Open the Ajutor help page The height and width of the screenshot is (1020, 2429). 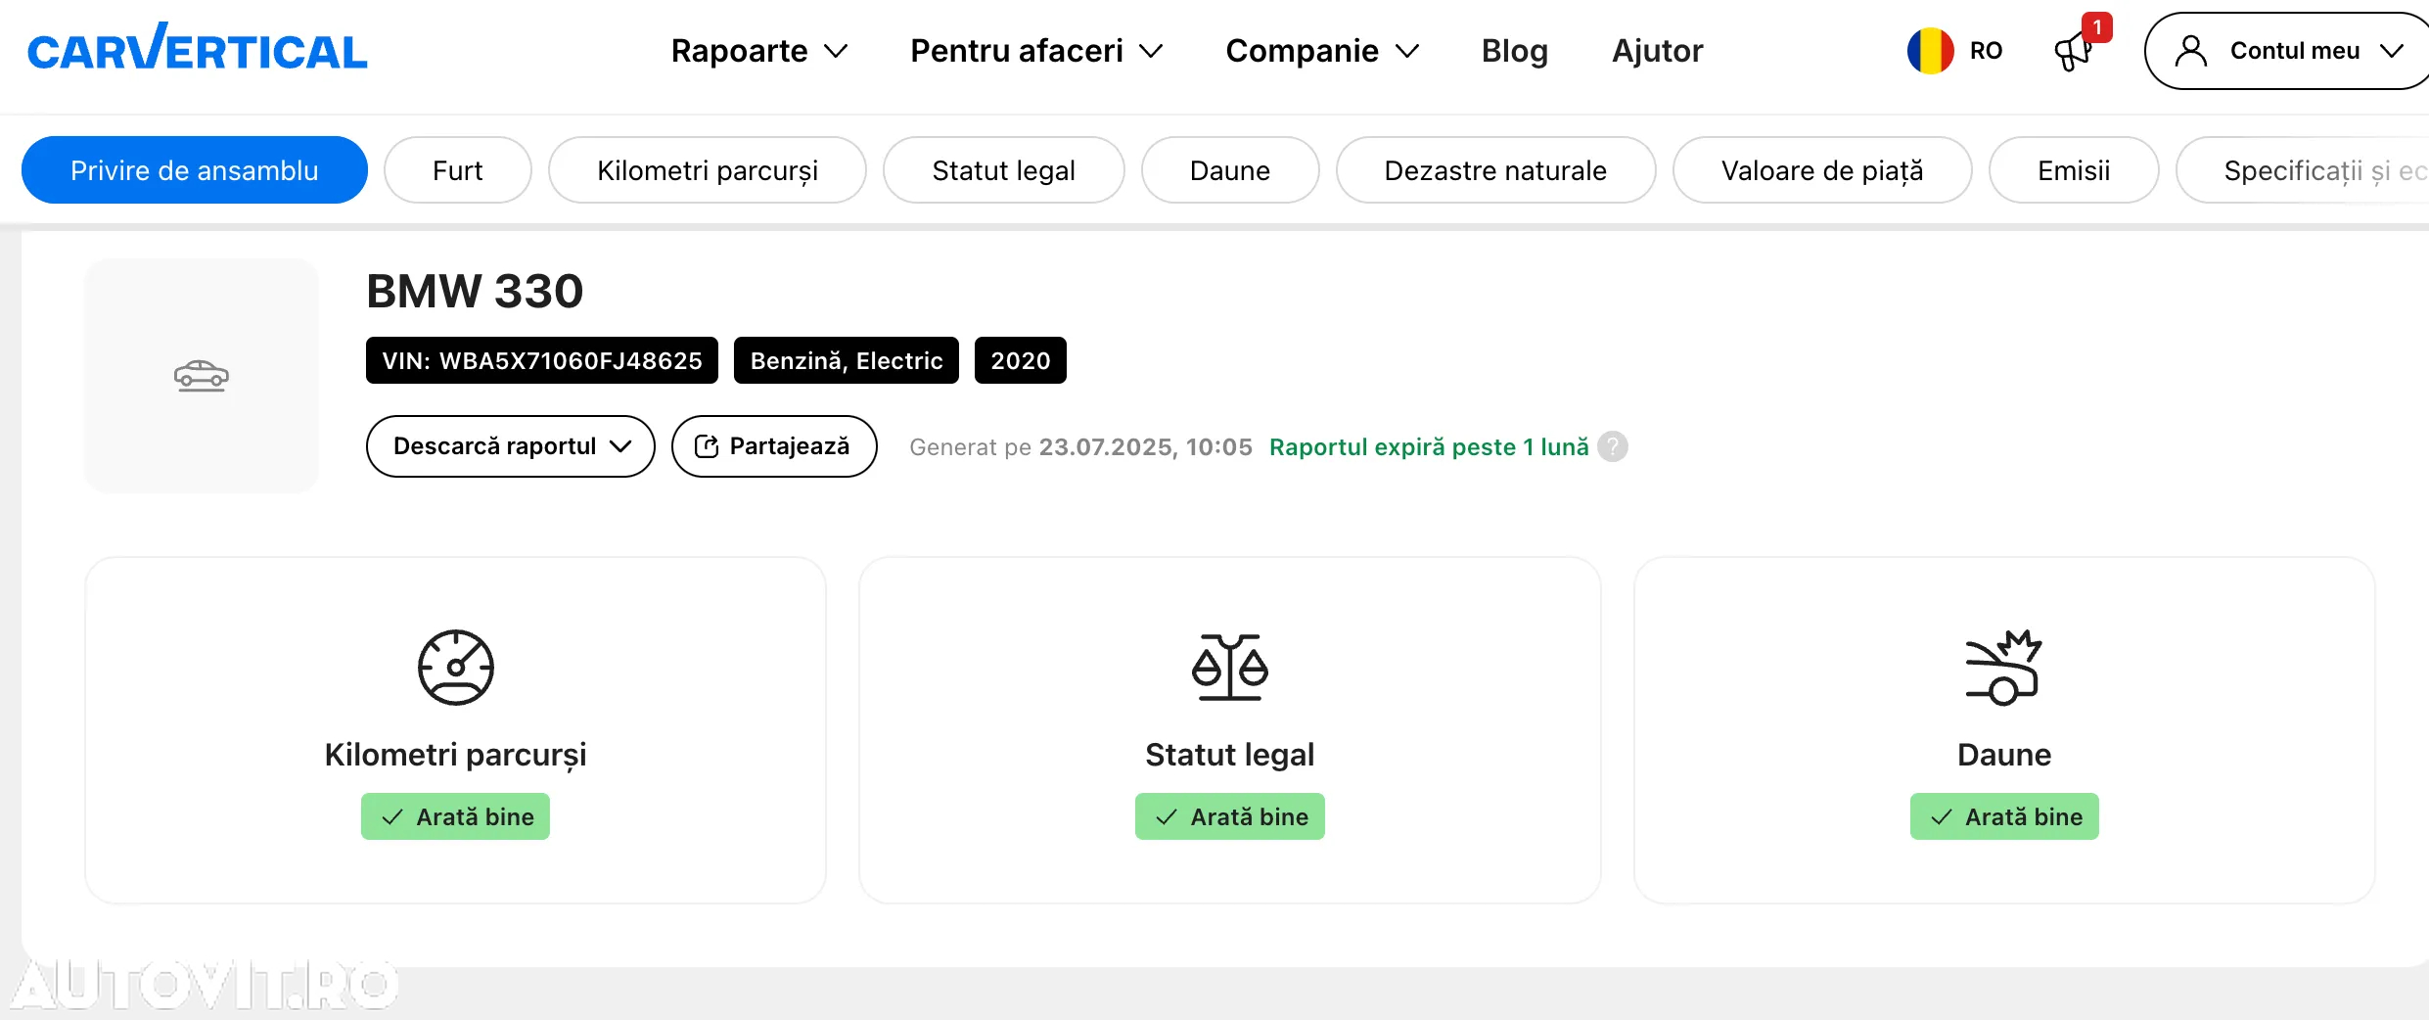pos(1658,51)
